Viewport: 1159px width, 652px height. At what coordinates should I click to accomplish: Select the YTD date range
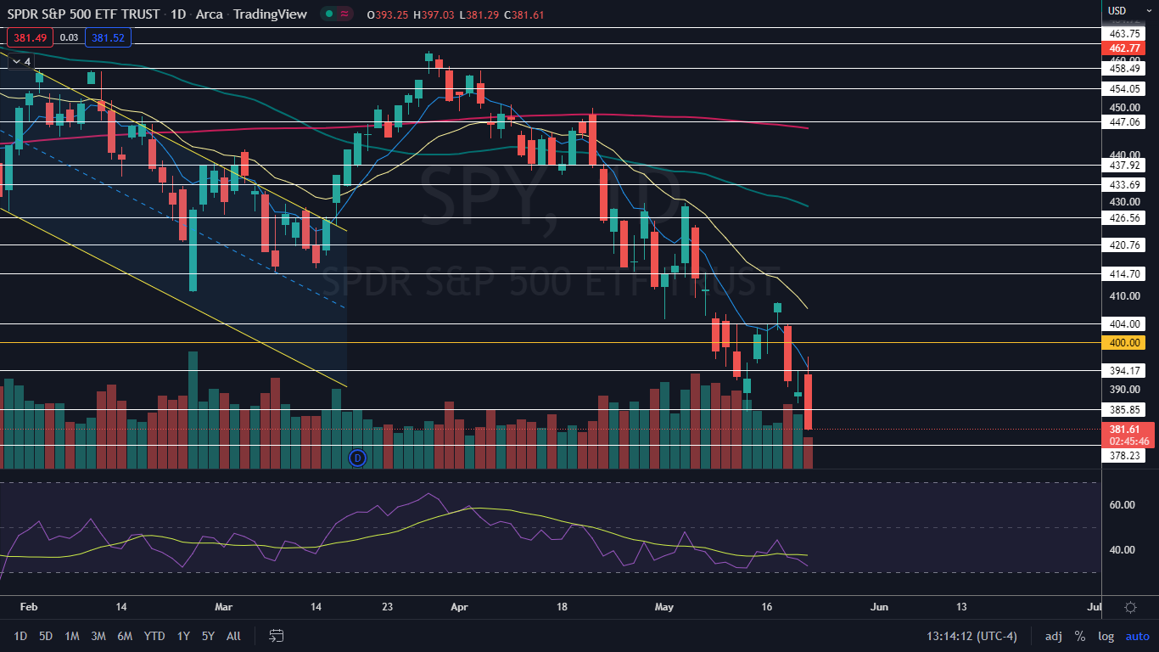[154, 636]
